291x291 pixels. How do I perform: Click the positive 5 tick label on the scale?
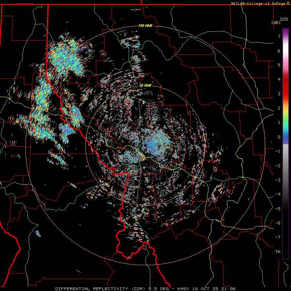point(279,65)
